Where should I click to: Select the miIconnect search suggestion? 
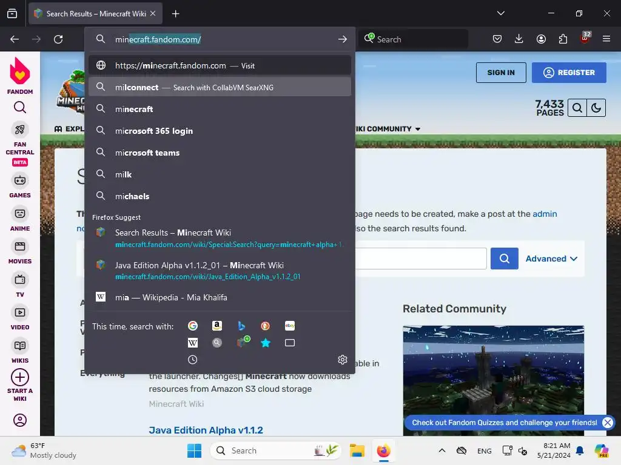pos(220,87)
